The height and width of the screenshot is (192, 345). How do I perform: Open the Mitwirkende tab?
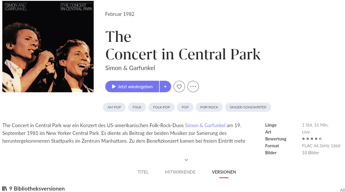click(x=180, y=172)
